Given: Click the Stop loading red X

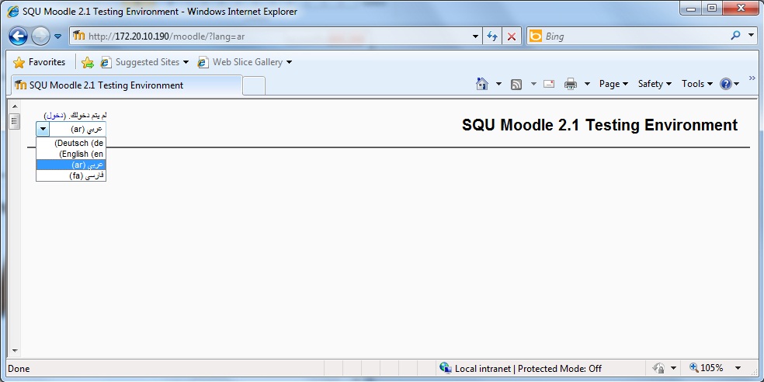Looking at the screenshot, I should [511, 36].
